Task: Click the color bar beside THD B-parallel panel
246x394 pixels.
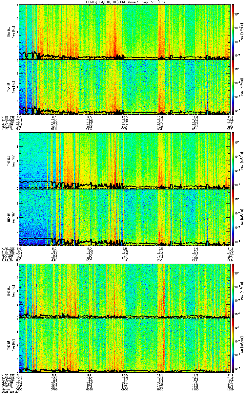Action: tap(233, 218)
